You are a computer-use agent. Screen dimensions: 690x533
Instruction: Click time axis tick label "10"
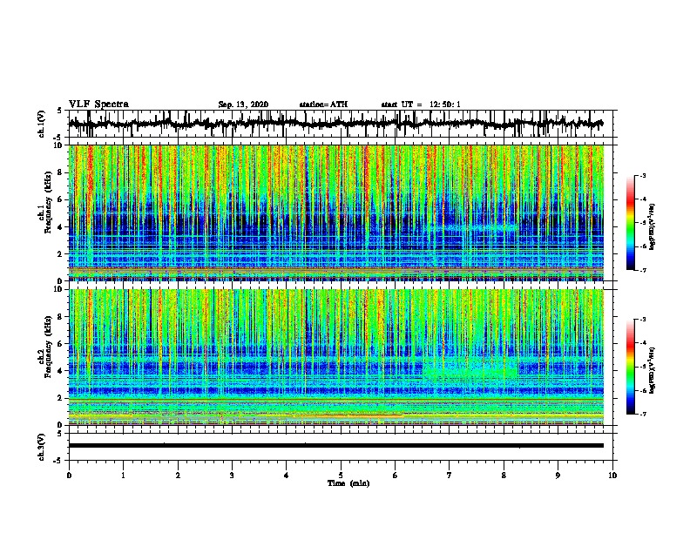(612, 476)
